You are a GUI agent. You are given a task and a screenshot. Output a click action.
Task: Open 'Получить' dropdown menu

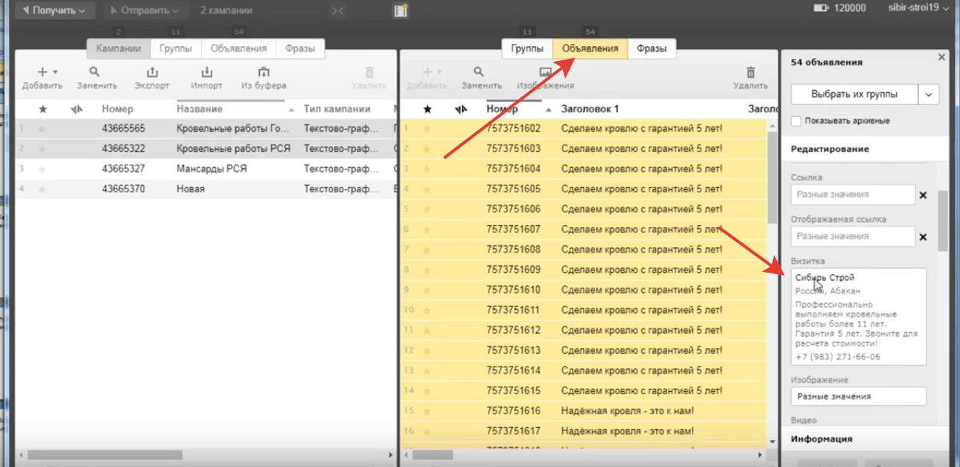click(x=54, y=10)
